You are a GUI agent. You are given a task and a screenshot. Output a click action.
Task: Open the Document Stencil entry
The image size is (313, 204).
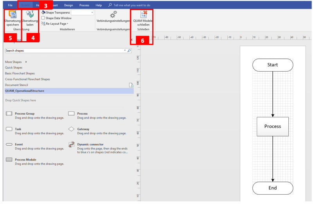[x=16, y=85]
